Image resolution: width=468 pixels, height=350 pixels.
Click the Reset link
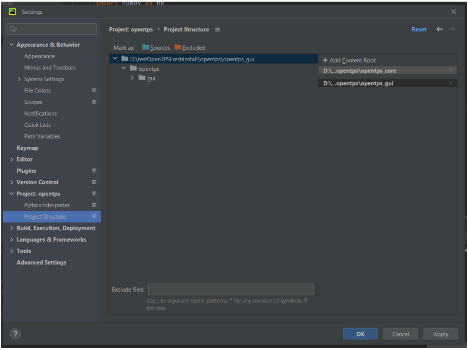[419, 30]
